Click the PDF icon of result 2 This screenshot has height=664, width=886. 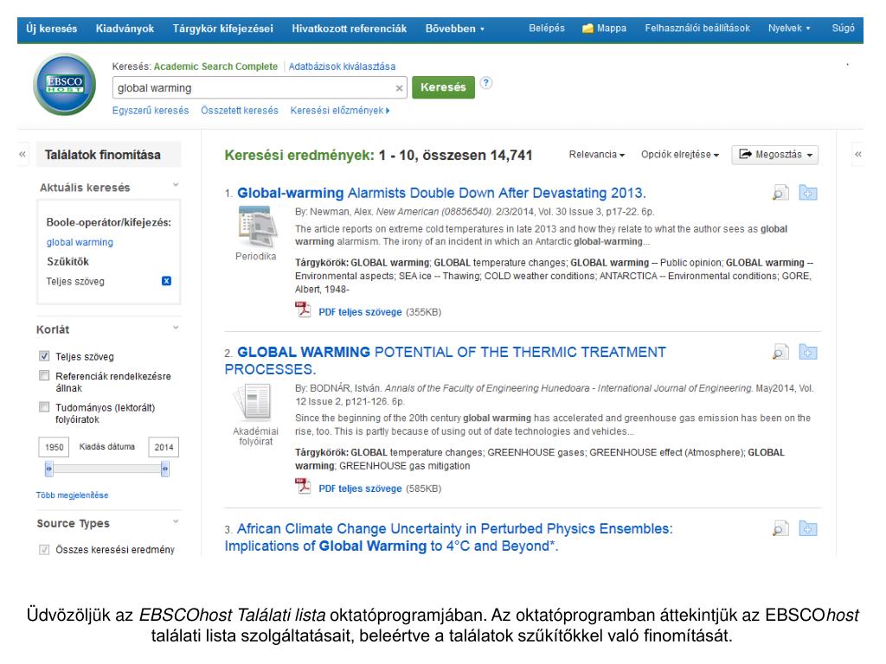tap(304, 486)
